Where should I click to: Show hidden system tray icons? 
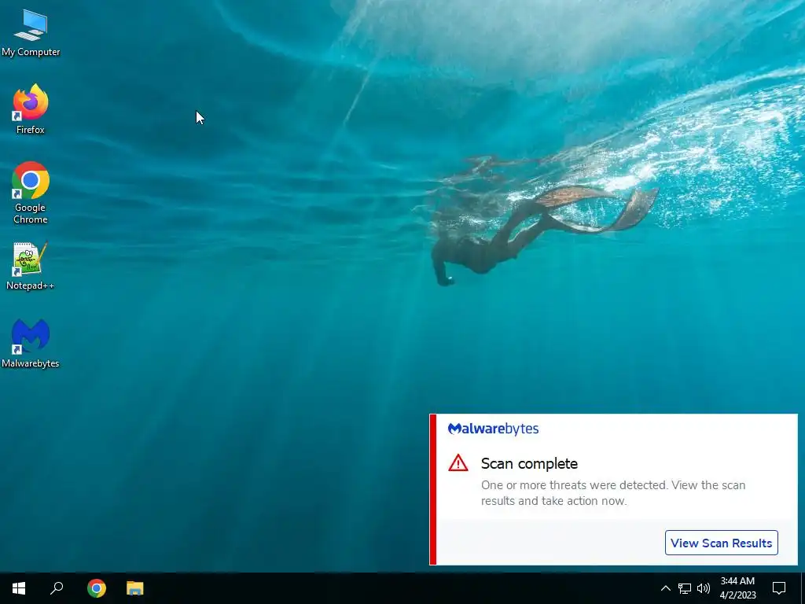pyautogui.click(x=665, y=588)
